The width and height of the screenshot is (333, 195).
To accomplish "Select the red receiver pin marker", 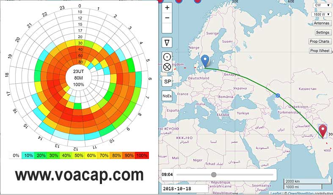I will coord(323,131).
